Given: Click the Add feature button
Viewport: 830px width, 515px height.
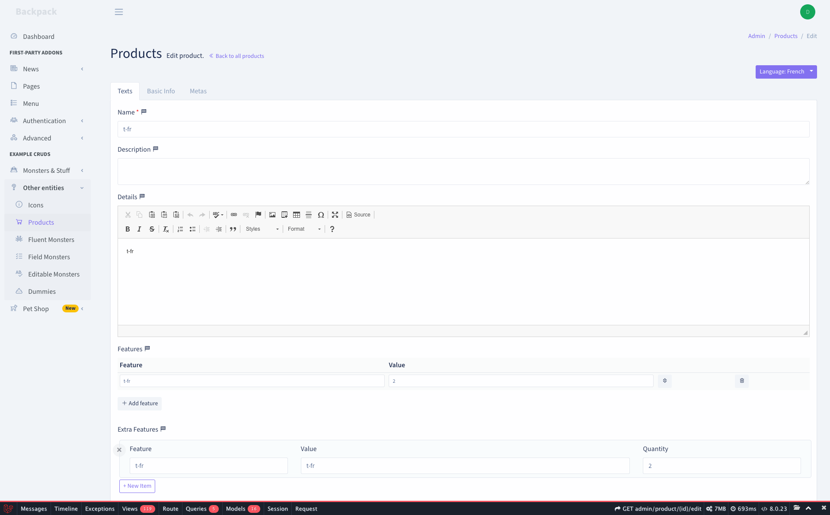Looking at the screenshot, I should pyautogui.click(x=140, y=403).
